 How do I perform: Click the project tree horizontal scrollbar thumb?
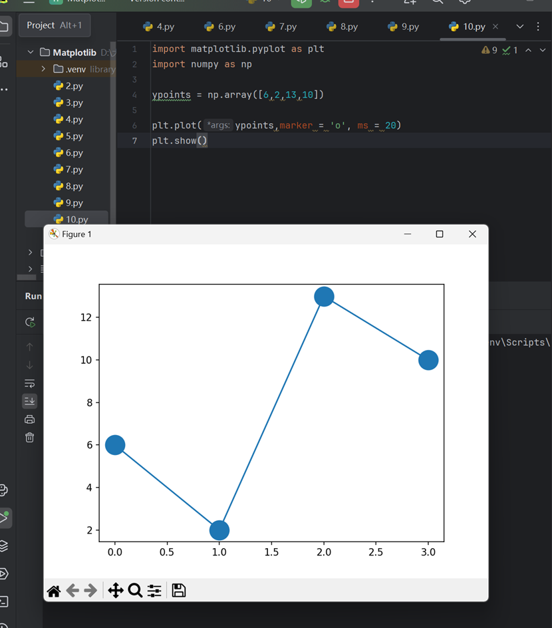point(27,277)
